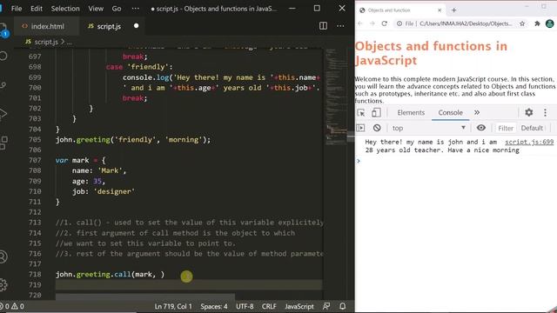Image resolution: width=557 pixels, height=313 pixels.
Task: Select the Console DevTools tab
Action: [450, 112]
